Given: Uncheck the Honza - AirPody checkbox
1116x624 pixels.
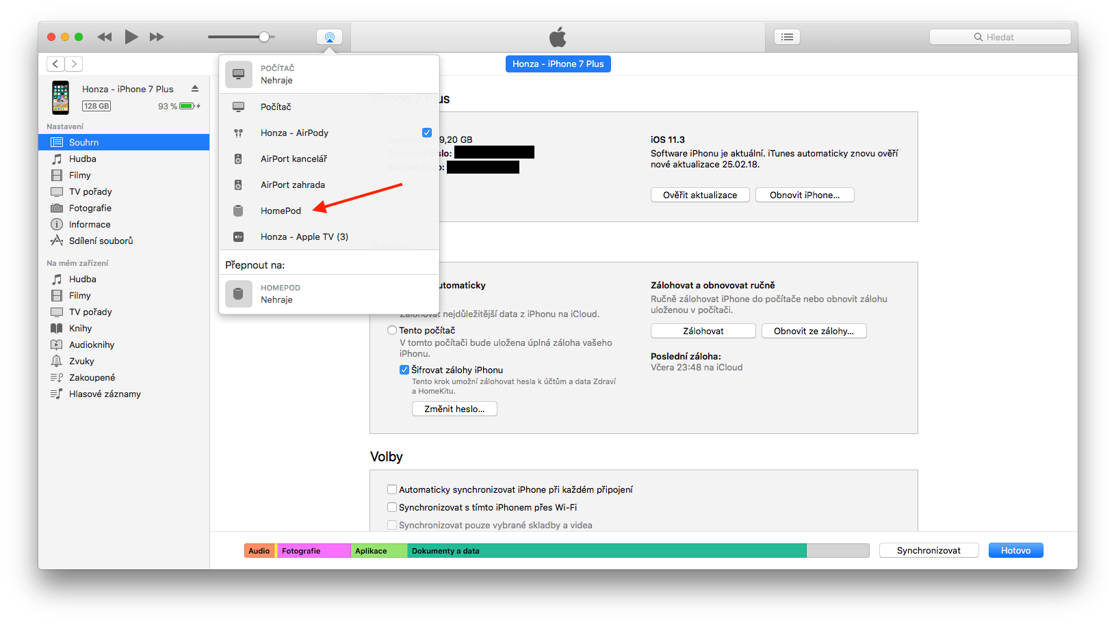Looking at the screenshot, I should (x=427, y=133).
